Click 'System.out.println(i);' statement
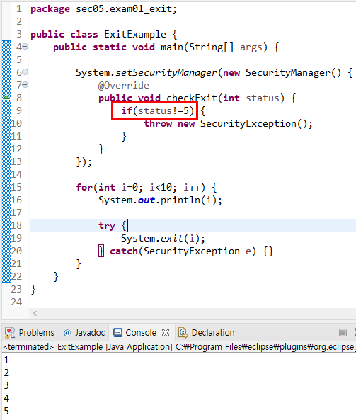This screenshot has height=420, width=356. (x=160, y=200)
